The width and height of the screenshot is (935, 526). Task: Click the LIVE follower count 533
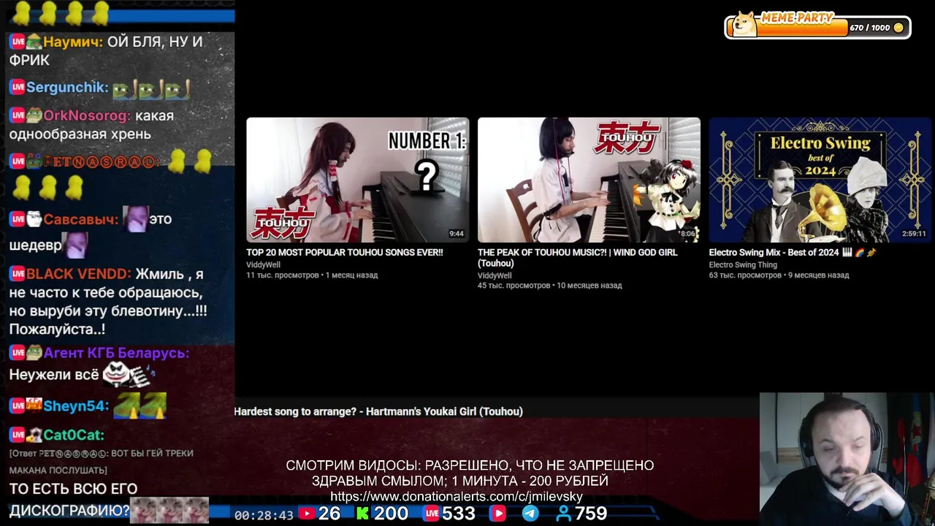(x=459, y=514)
